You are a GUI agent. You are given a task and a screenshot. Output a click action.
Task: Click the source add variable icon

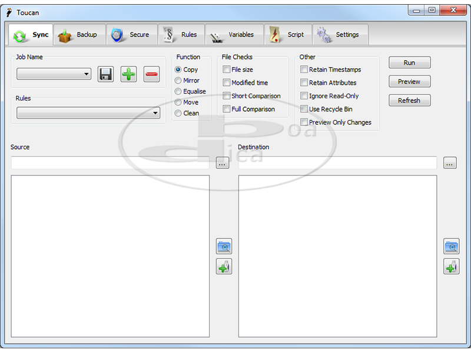[x=224, y=267]
